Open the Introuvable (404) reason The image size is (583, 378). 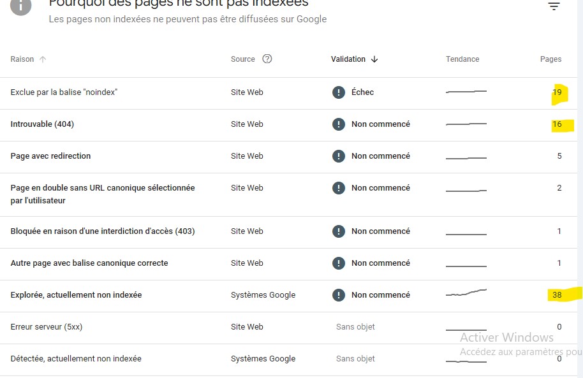click(42, 124)
